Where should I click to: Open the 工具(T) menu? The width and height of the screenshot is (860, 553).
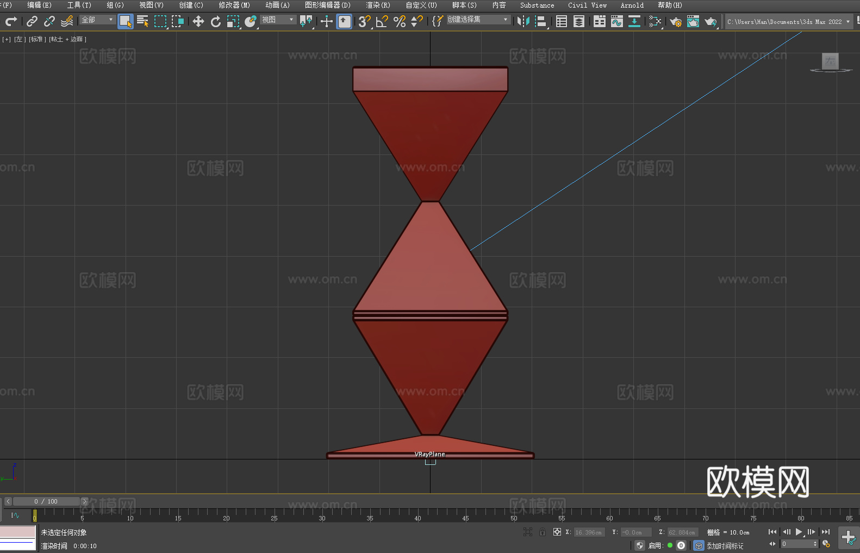click(79, 5)
